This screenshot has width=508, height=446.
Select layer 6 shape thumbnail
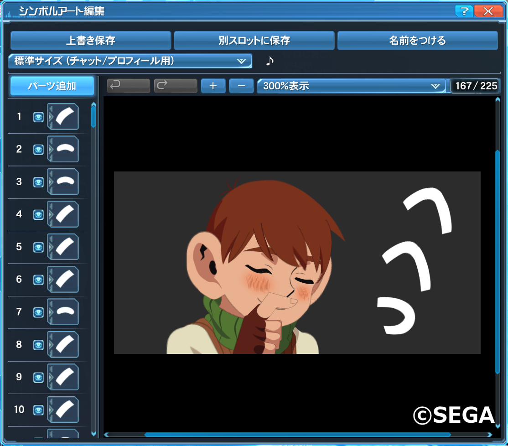tap(63, 279)
